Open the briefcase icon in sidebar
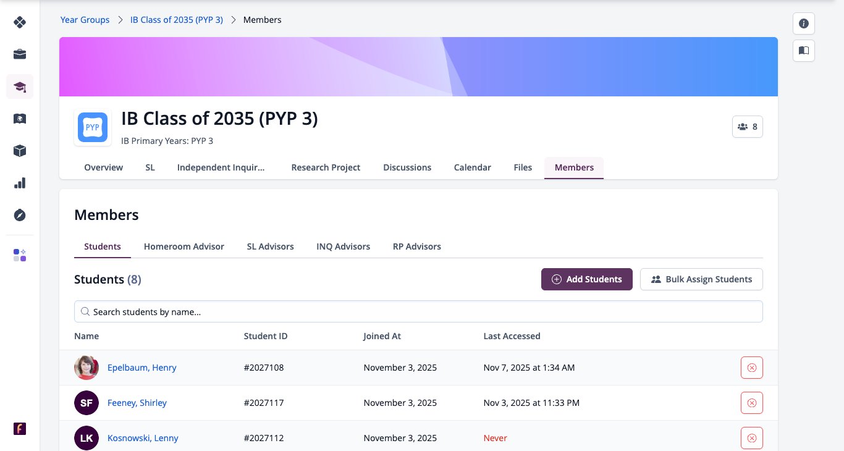Viewport: 844px width, 451px height. 20,54
